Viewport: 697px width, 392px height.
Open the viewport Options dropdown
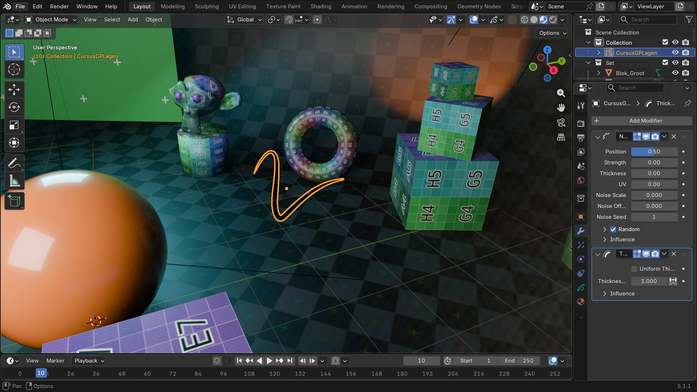click(x=551, y=33)
